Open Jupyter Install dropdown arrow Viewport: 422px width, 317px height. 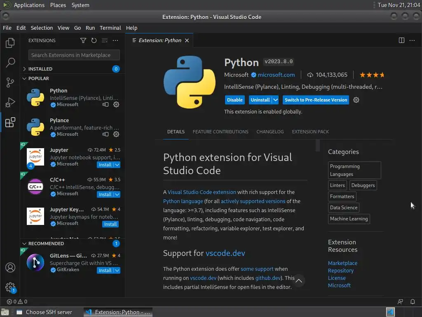[117, 165]
